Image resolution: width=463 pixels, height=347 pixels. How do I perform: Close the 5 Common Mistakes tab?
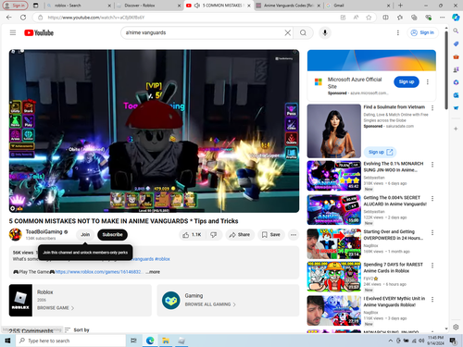tap(249, 6)
